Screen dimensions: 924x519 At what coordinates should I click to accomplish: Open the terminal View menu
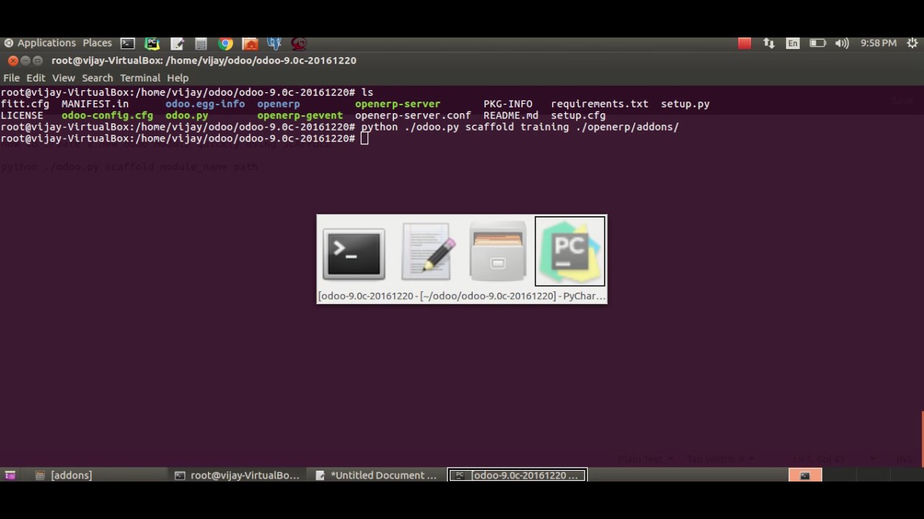(64, 78)
